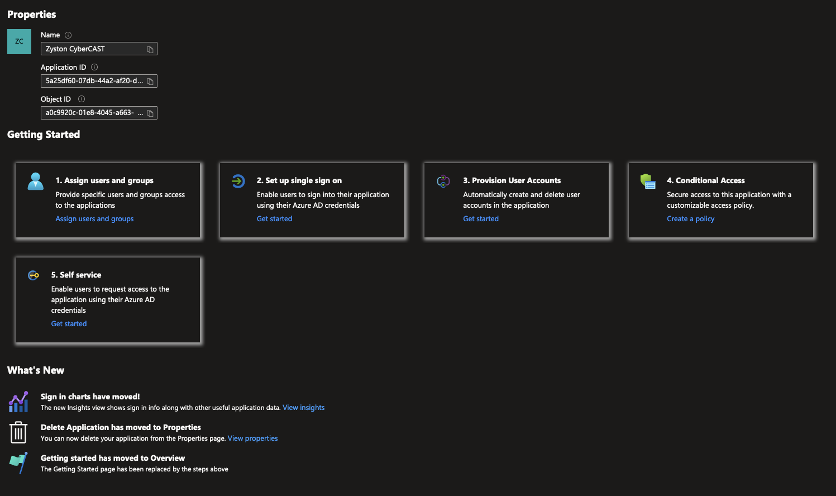Select the green shield Conditional Access icon

coord(648,181)
